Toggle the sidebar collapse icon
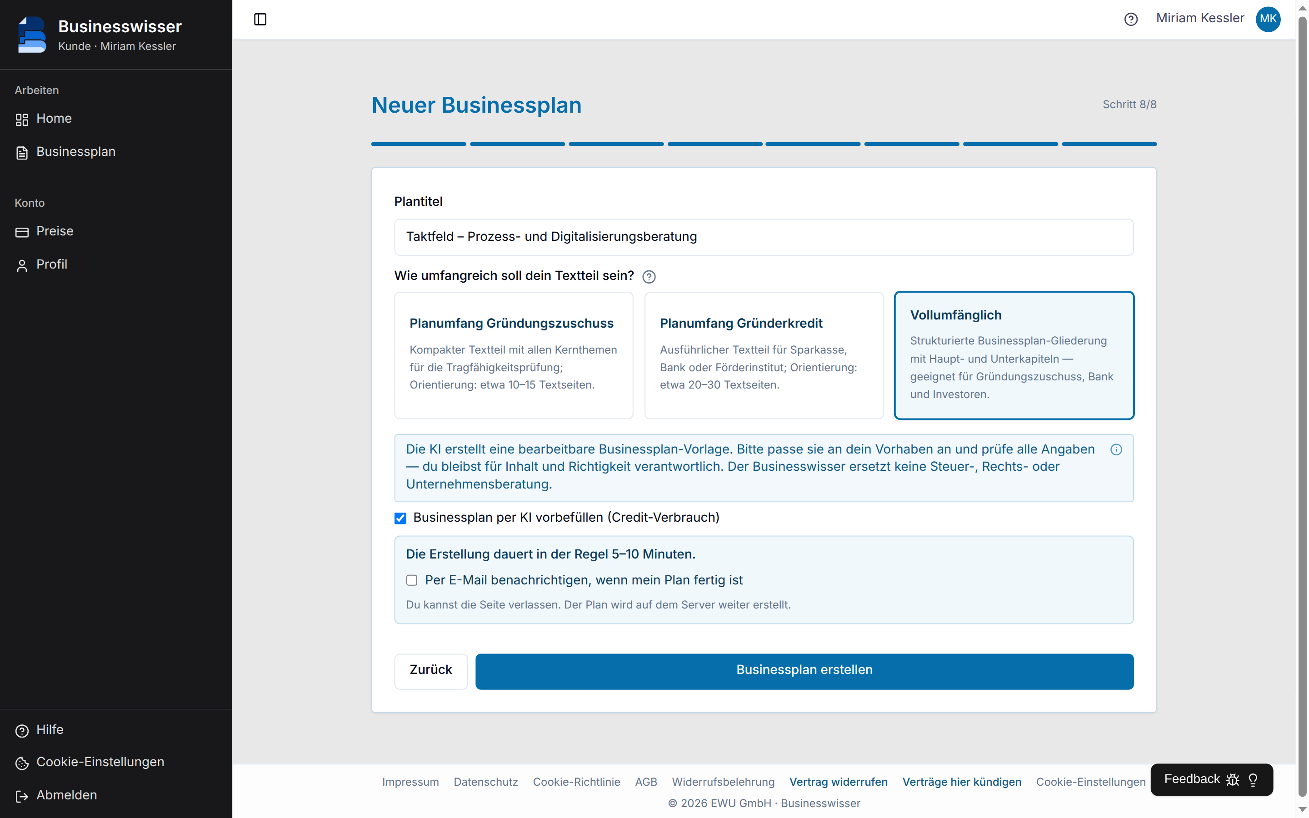 click(x=260, y=20)
